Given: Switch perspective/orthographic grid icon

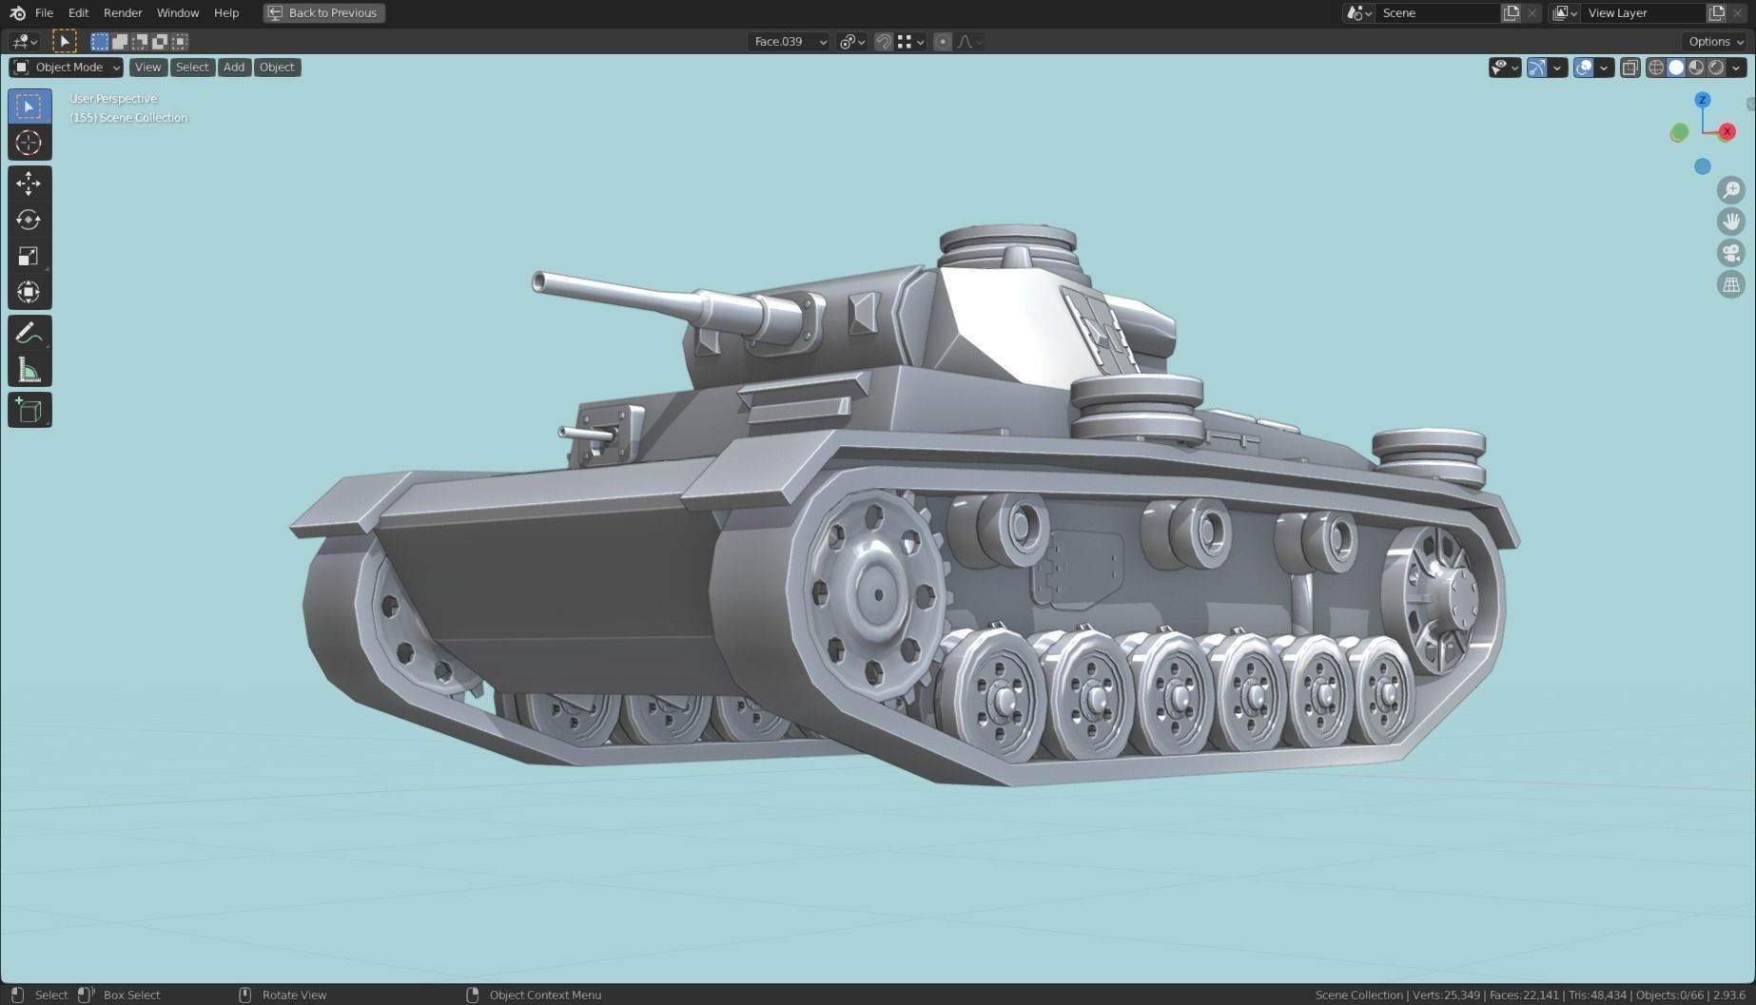Looking at the screenshot, I should point(1731,284).
